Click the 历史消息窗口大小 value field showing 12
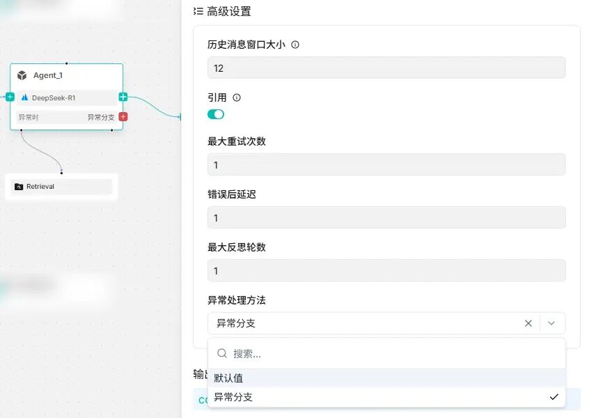This screenshot has width=589, height=418. point(386,68)
